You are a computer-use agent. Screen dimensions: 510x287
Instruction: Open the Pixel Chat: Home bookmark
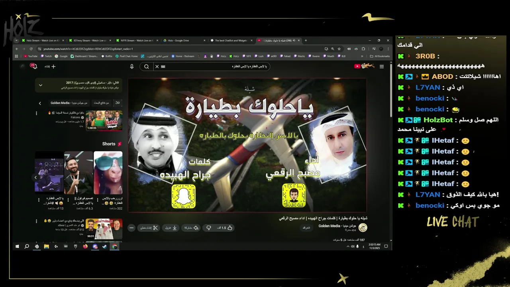[x=127, y=56]
